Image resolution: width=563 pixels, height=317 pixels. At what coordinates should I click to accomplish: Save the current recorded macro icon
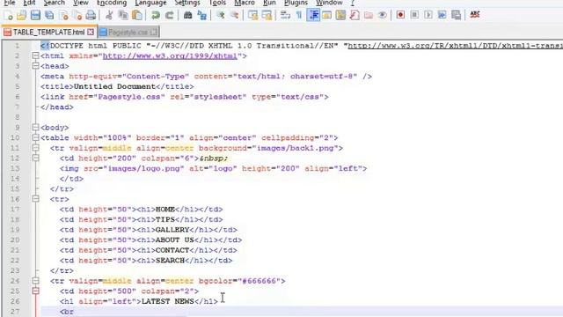[456, 15]
